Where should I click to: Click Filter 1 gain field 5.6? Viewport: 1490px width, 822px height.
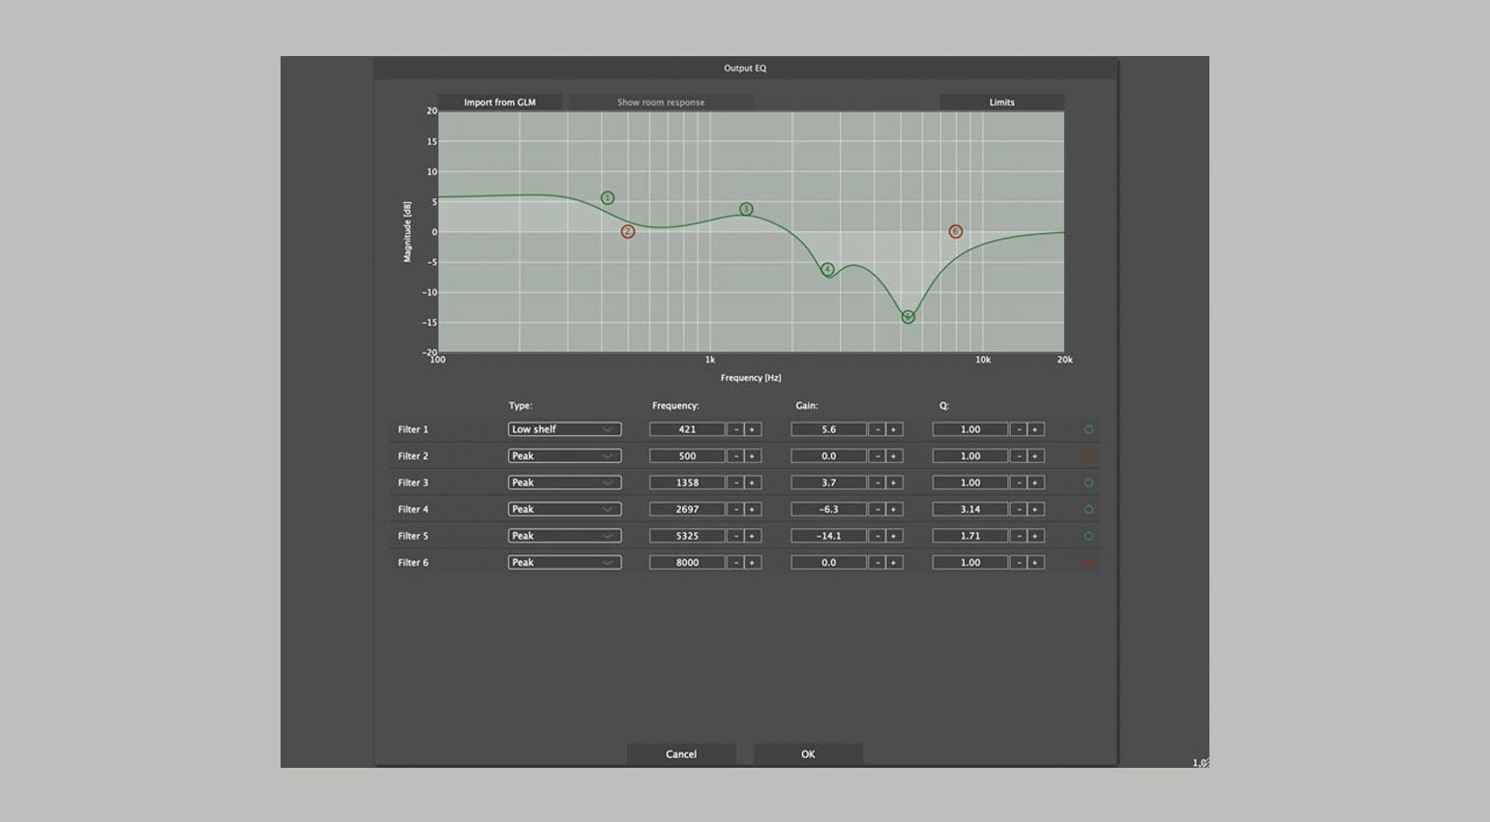(828, 429)
